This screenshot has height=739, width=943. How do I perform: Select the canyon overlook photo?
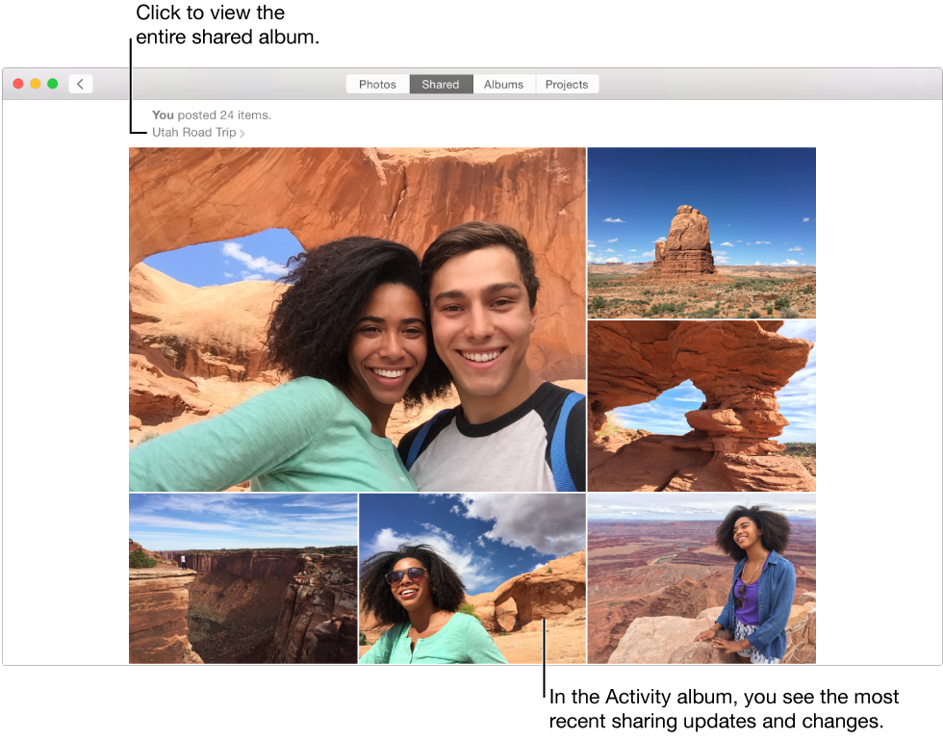pyautogui.click(x=242, y=577)
